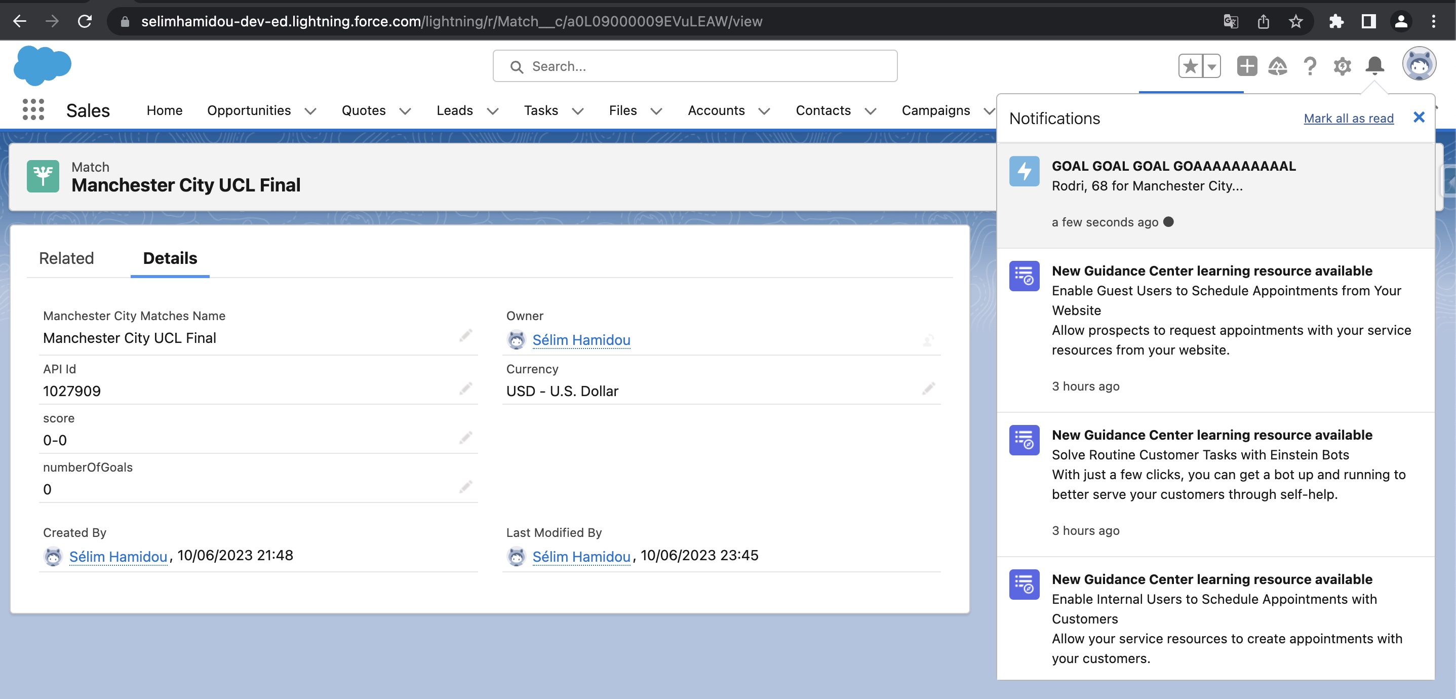This screenshot has height=699, width=1456.
Task: Click Mark all as read link
Action: tap(1349, 118)
